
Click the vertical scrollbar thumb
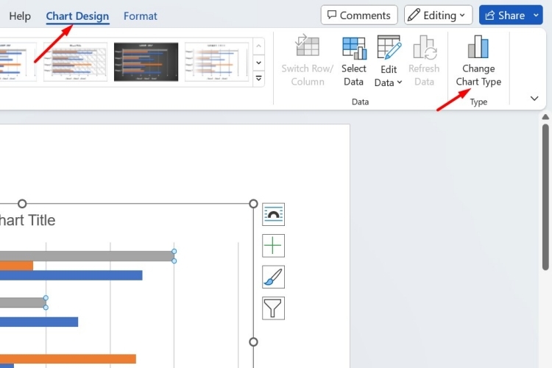coord(545,197)
